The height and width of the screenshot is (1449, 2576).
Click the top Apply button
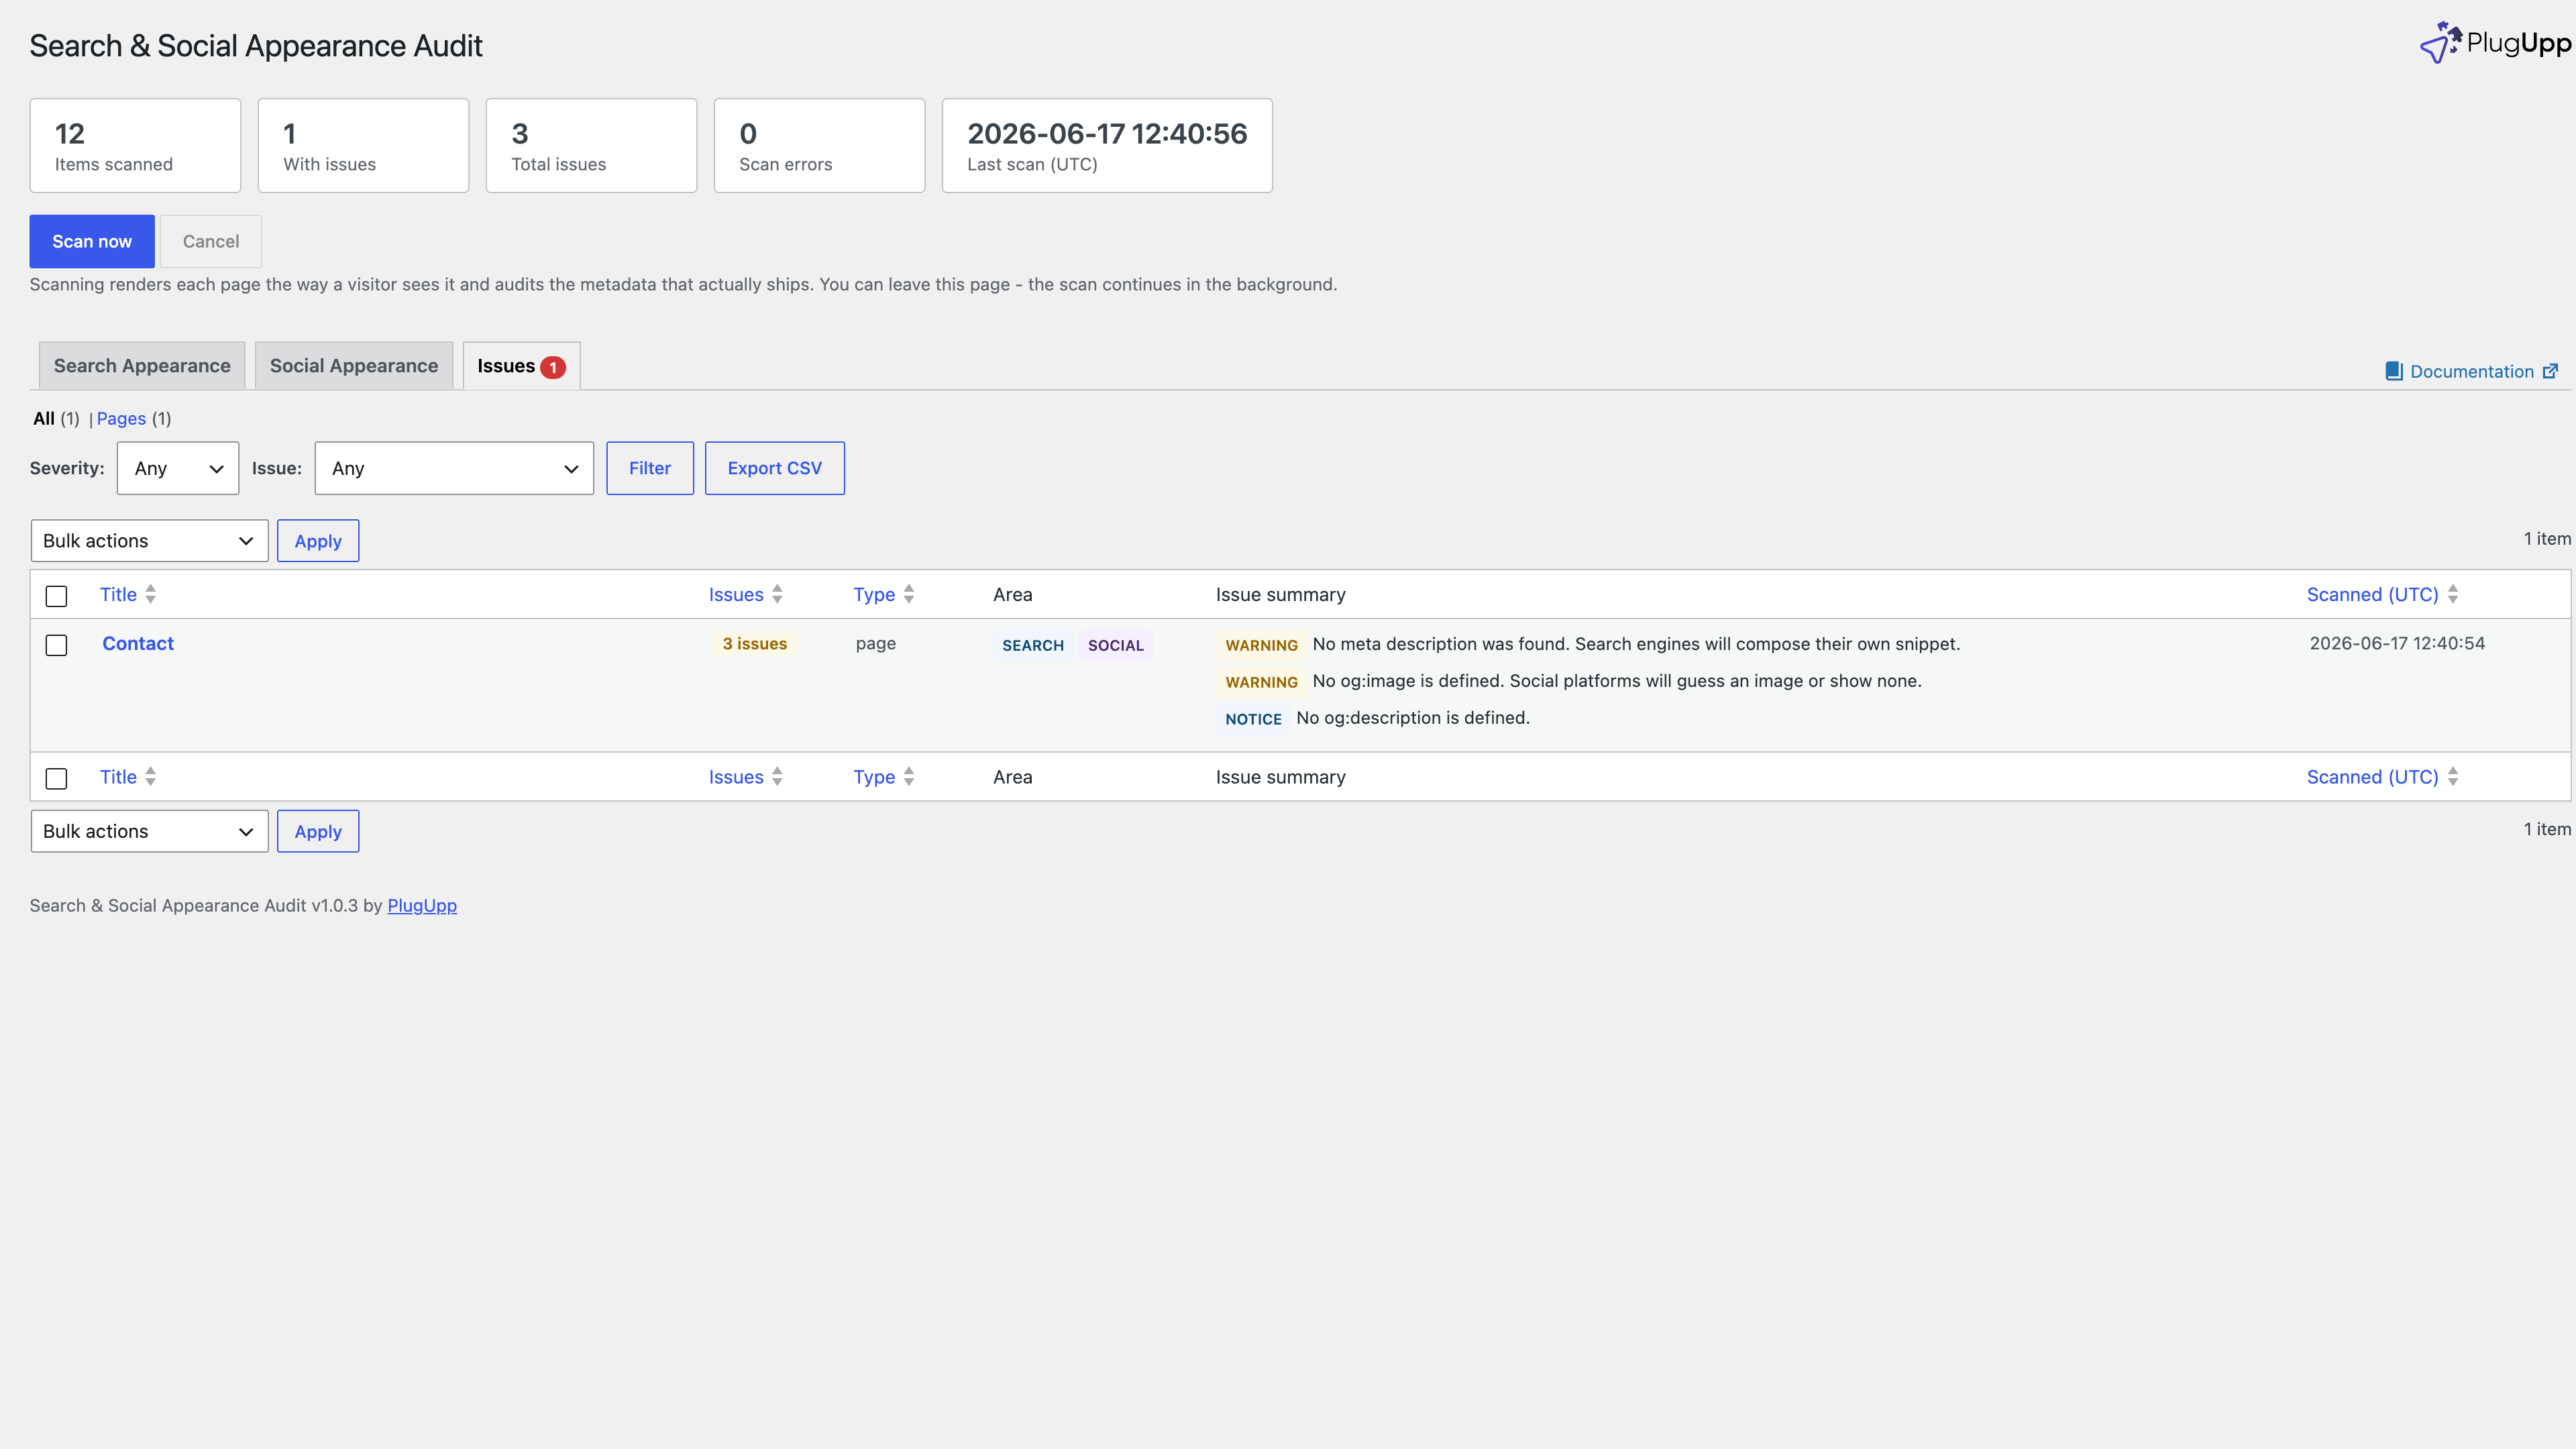(318, 541)
